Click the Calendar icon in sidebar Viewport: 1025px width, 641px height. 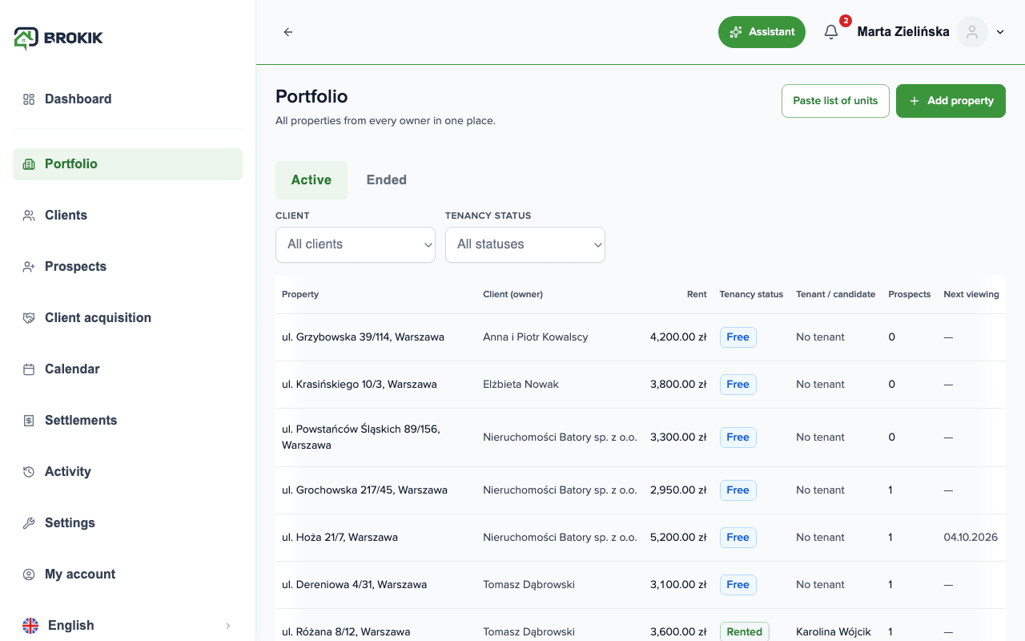click(x=29, y=369)
